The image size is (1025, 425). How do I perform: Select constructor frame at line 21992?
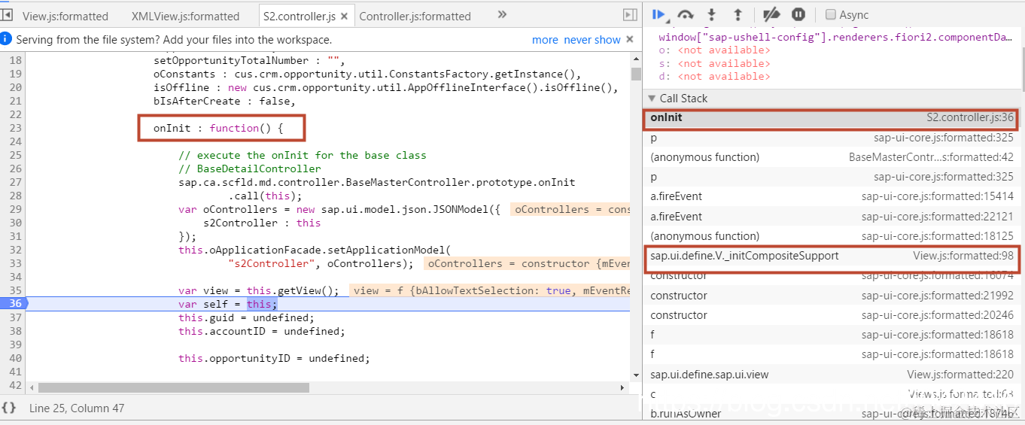pyautogui.click(x=832, y=296)
